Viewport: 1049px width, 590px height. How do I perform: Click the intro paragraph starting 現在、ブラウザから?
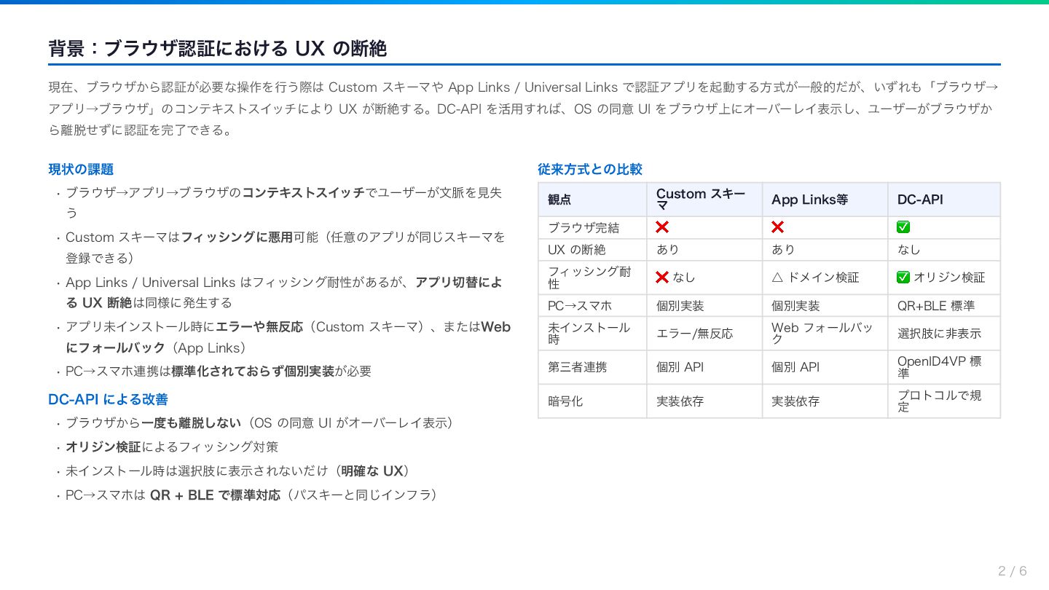click(x=524, y=109)
